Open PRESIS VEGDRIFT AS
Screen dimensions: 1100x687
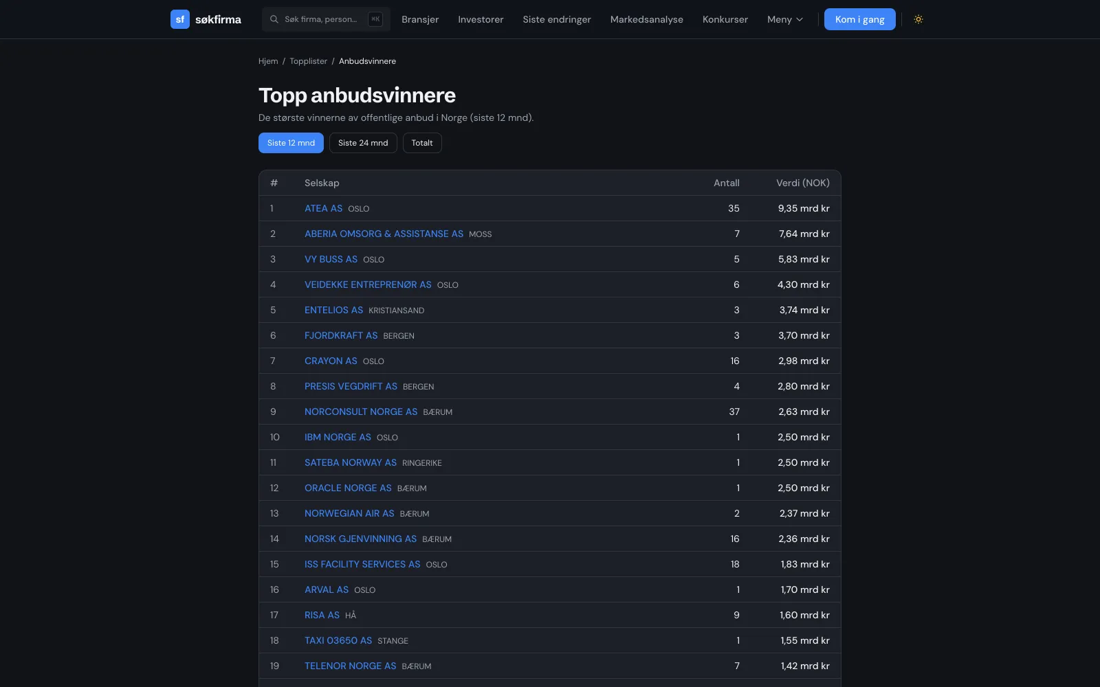tap(351, 386)
